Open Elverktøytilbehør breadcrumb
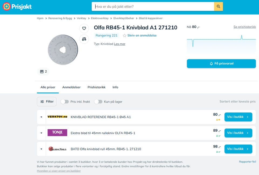 (x=124, y=18)
